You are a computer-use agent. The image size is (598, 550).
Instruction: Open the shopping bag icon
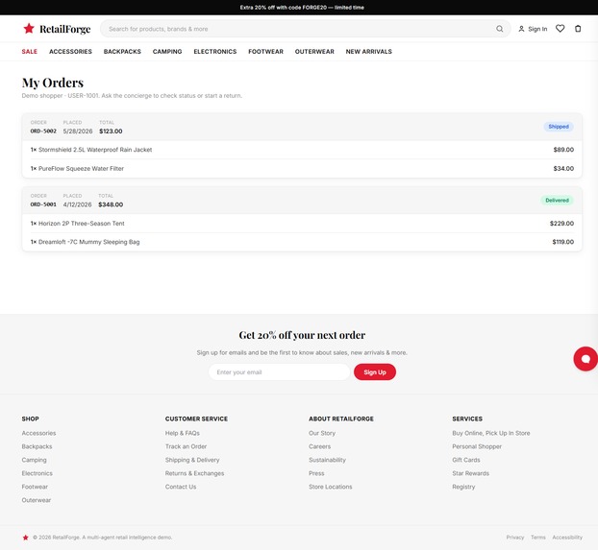tap(578, 29)
